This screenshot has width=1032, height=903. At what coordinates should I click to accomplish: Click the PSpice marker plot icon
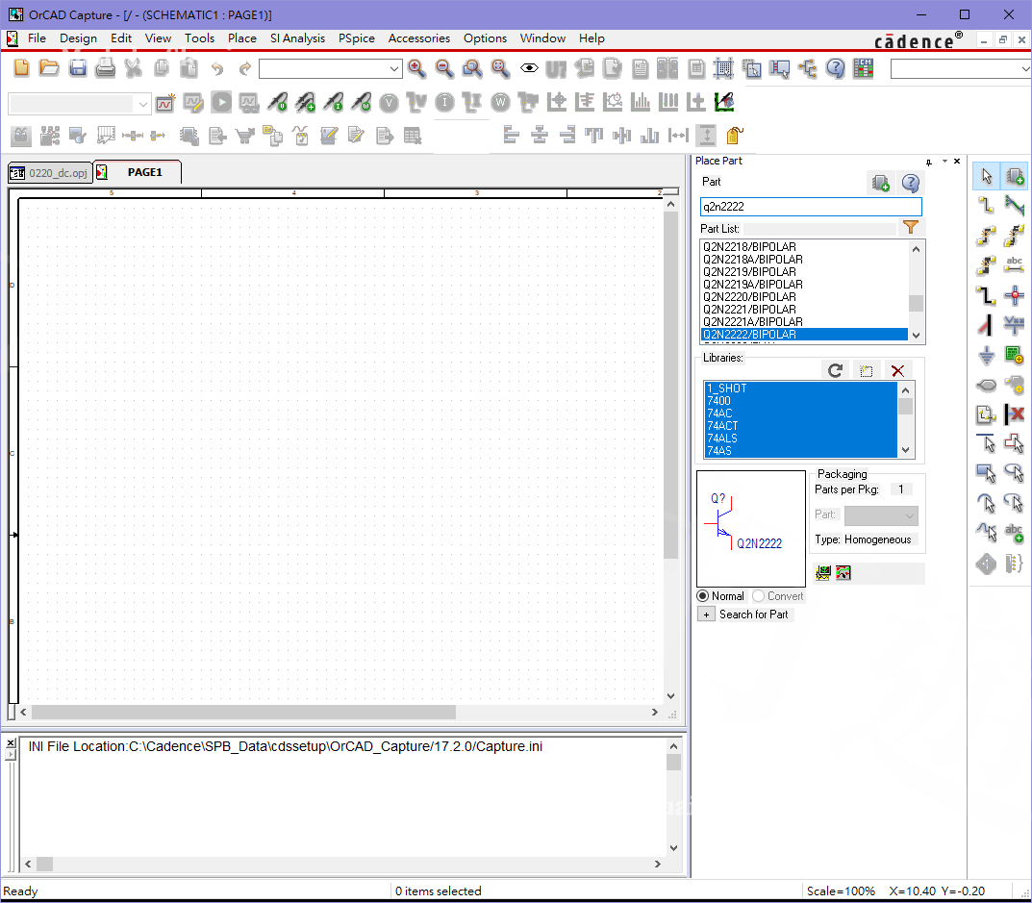pos(724,101)
